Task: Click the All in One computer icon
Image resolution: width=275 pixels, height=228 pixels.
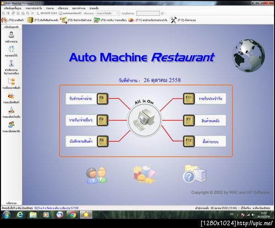Action: click(x=144, y=120)
